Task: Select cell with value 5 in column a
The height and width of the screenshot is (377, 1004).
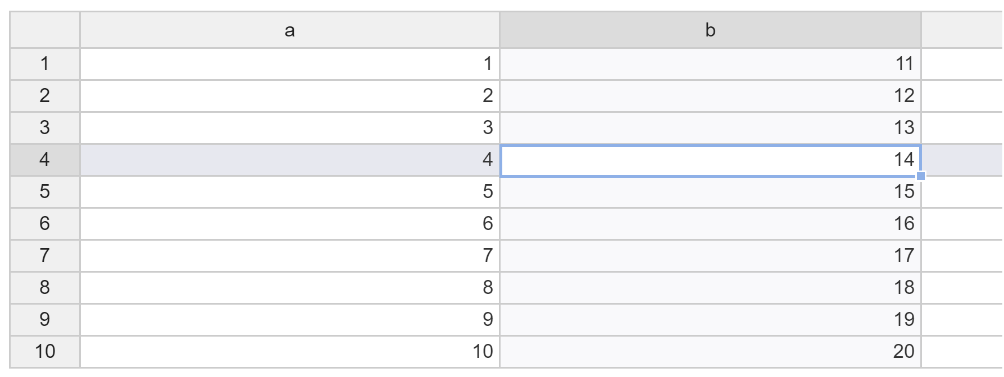Action: click(289, 192)
